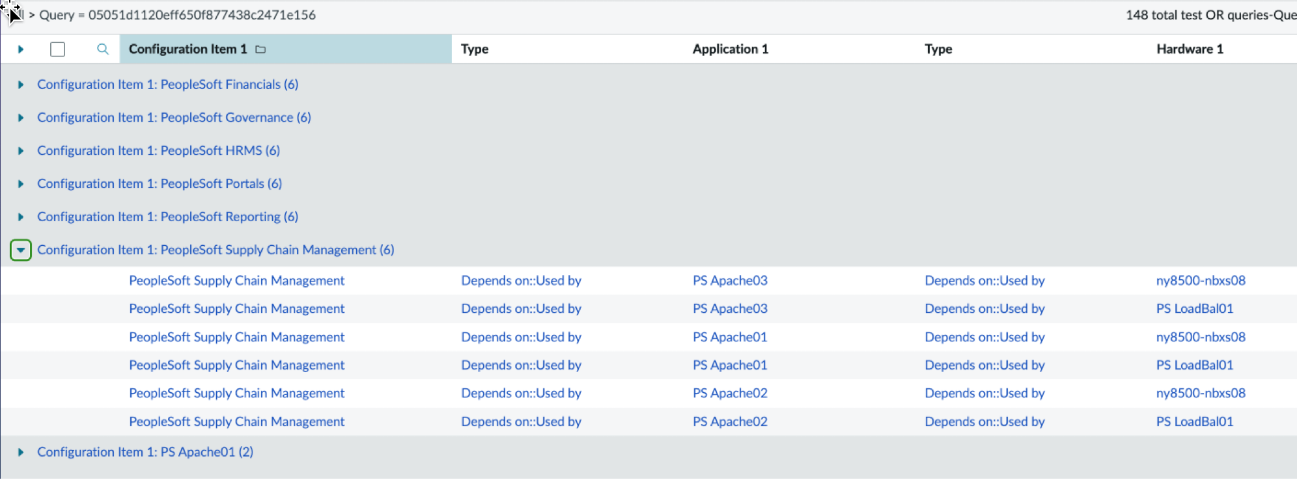Image resolution: width=1297 pixels, height=480 pixels.
Task: Open PeopleSoft Supply Chain Management item, Apache03/LoadBal01 row
Action: coord(237,309)
